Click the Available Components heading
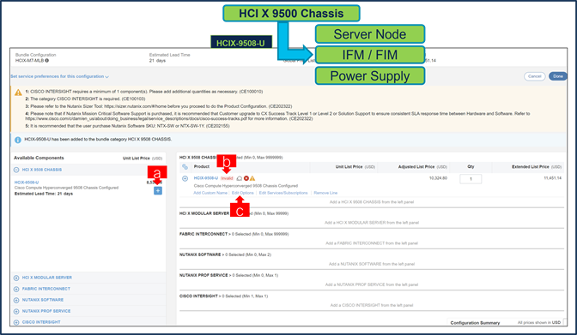 (39, 158)
